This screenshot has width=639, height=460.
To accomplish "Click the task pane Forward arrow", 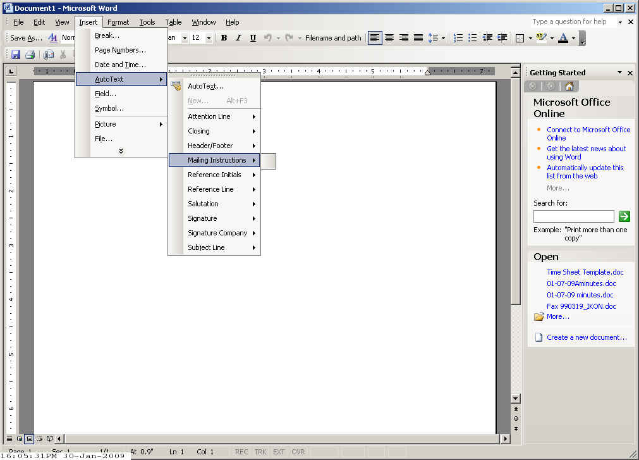I will point(550,86).
